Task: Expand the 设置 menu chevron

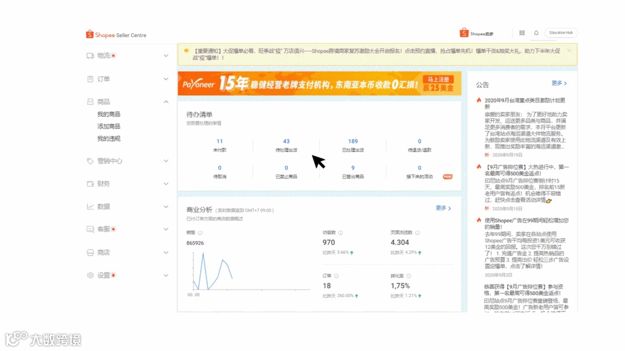Action: (166, 275)
